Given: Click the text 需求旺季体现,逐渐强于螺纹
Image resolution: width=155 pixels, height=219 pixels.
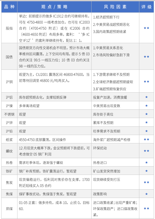Looking at the screenshot, I should click(41, 163).
